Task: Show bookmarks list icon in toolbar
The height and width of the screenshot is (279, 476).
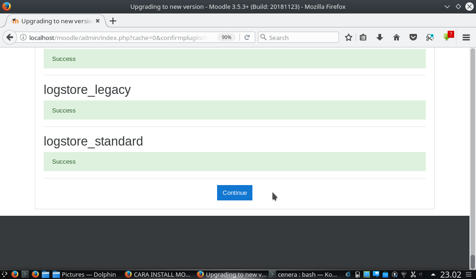Action: tap(363, 37)
